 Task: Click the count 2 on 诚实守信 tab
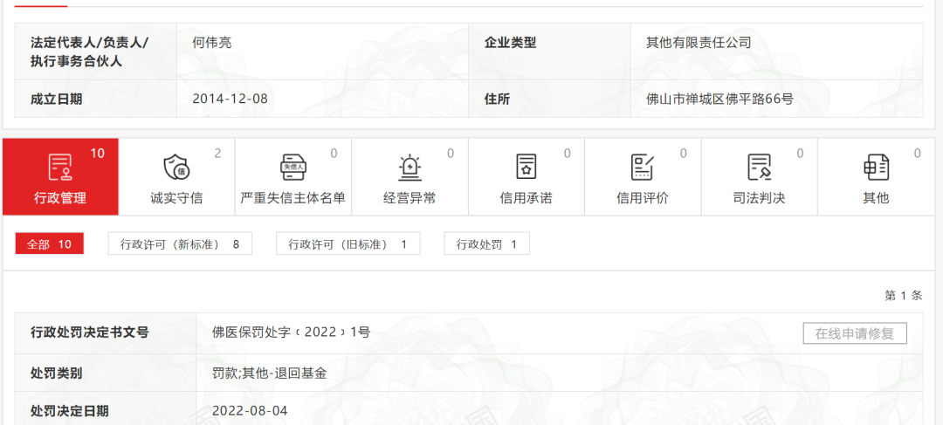click(x=217, y=154)
